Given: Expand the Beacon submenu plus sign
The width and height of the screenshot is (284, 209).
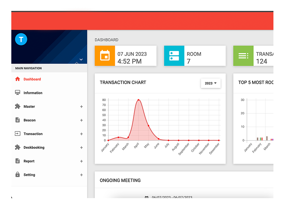Looking at the screenshot, I should click(81, 120).
